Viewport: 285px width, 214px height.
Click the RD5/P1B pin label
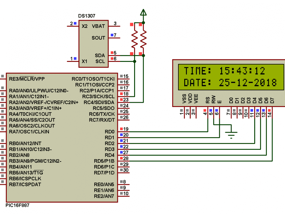click(104, 161)
